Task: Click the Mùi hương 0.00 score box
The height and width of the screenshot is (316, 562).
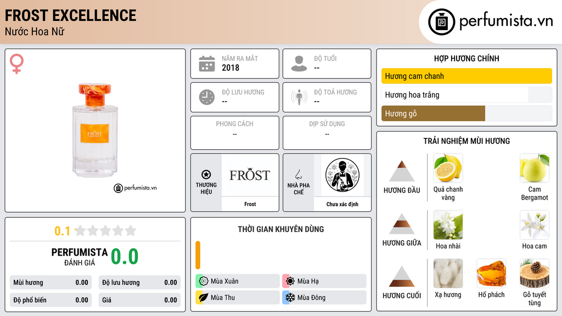Action: [x=50, y=283]
